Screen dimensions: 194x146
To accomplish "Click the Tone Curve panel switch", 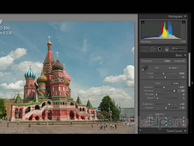I will 140,130.
